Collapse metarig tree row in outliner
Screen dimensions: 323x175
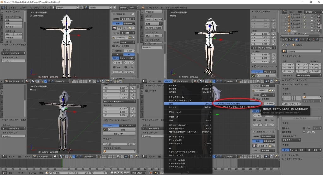click(285, 31)
